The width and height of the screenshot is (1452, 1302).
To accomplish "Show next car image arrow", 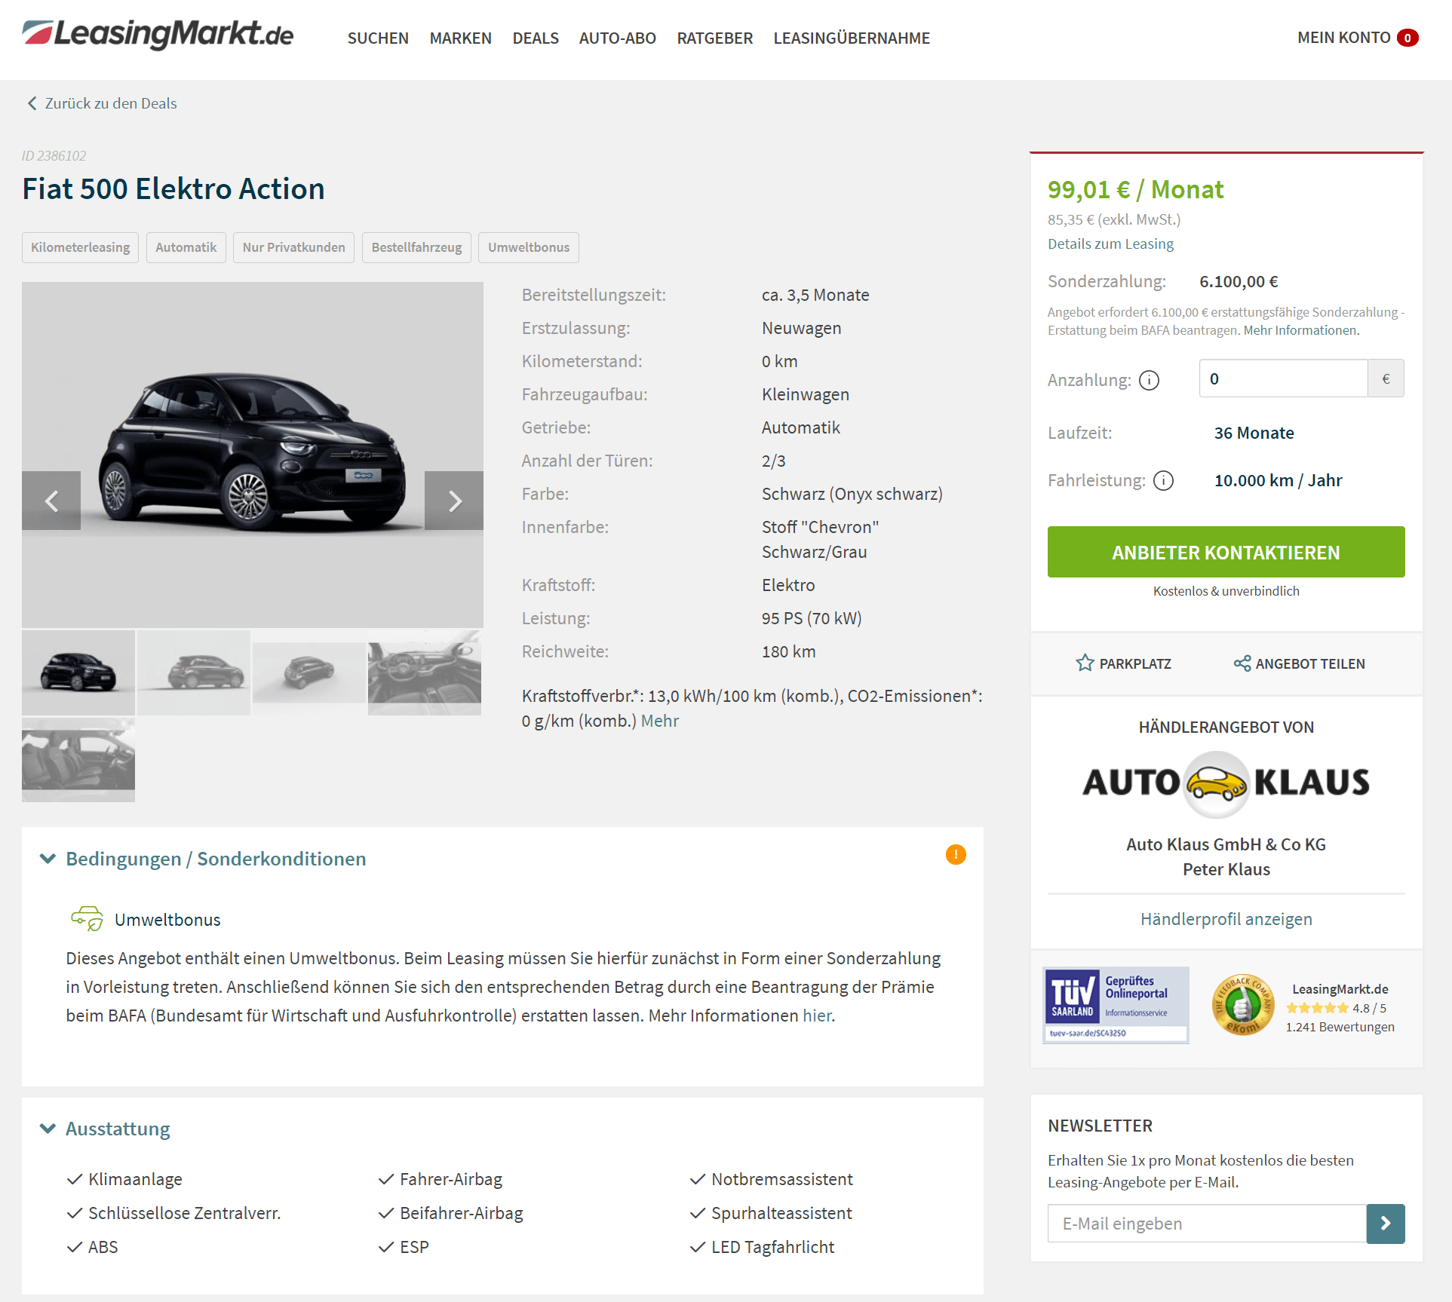I will tap(454, 501).
